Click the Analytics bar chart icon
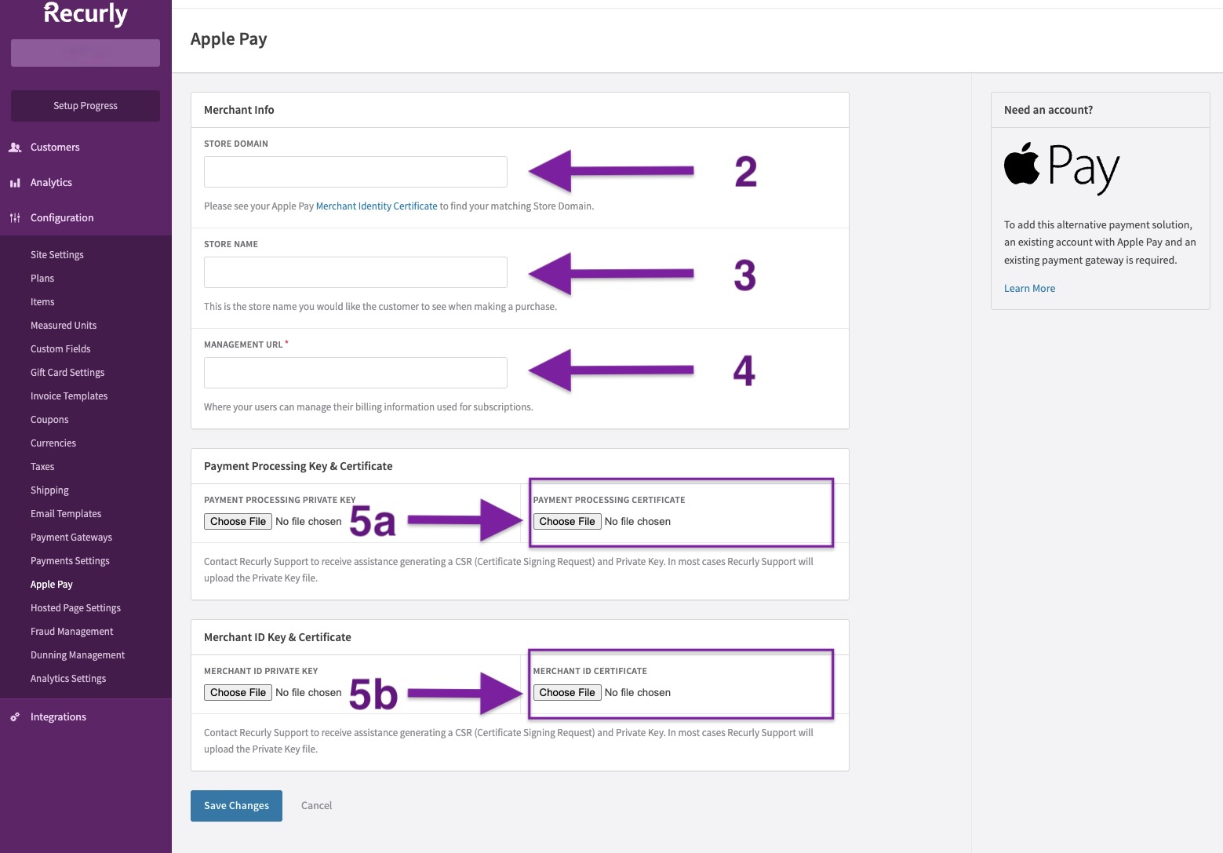The image size is (1223, 853). (15, 183)
